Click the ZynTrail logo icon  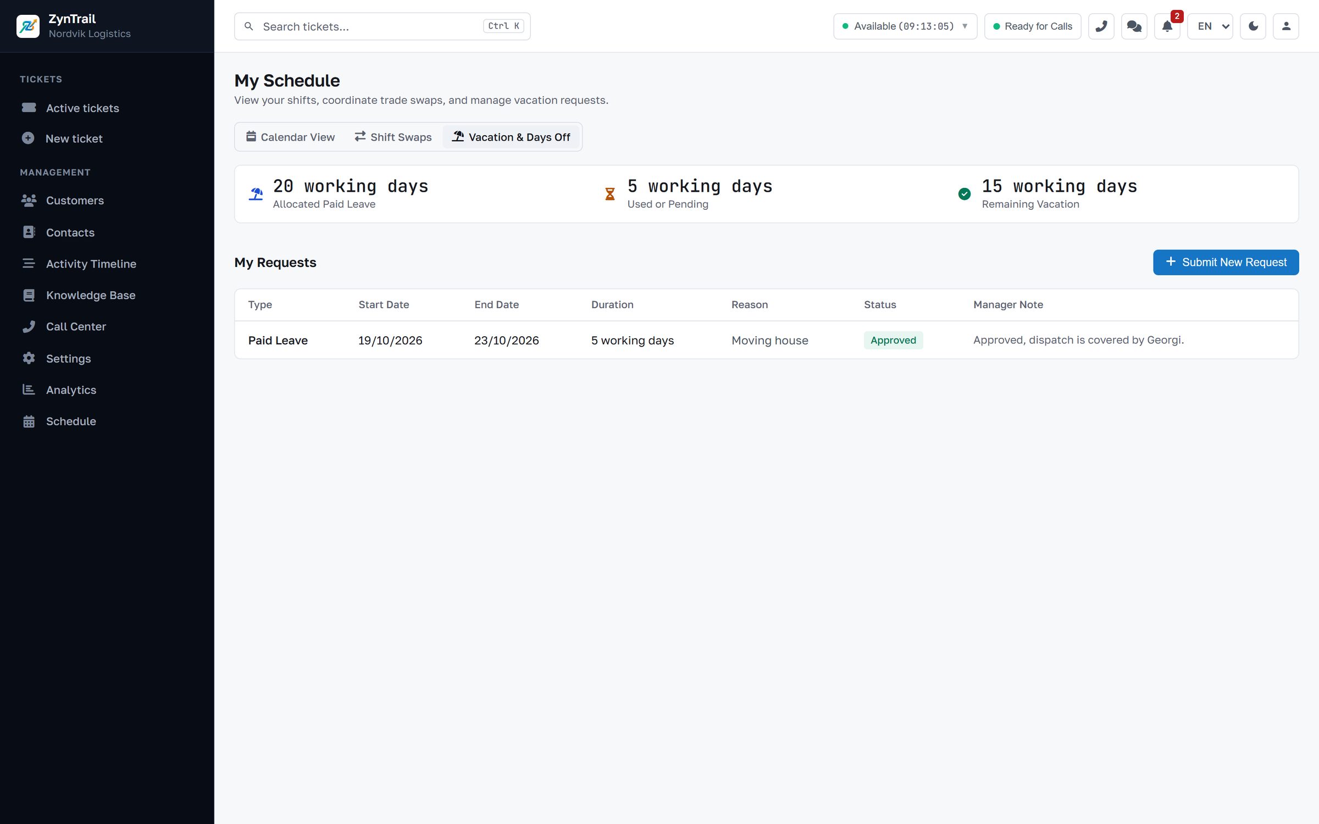pos(28,26)
